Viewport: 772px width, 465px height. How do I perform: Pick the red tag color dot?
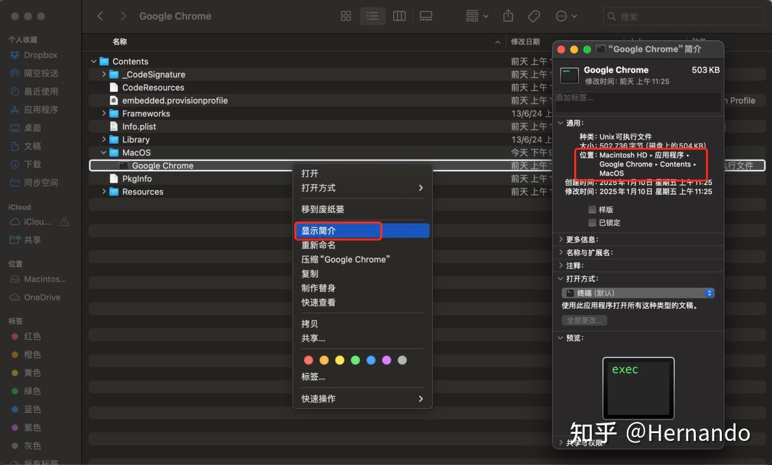point(308,360)
